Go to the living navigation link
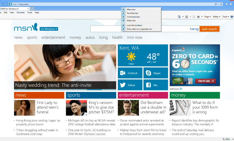Viewport: 234px width, 141px height. pos(103,37)
